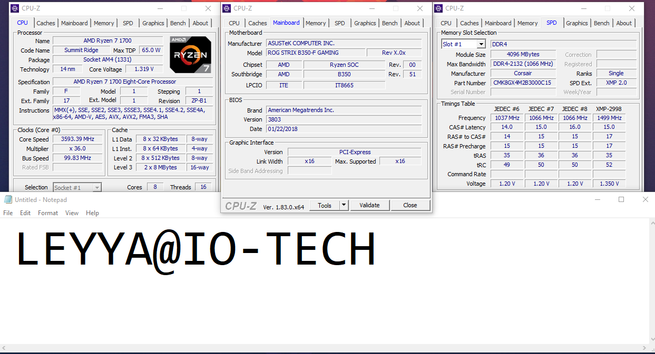655x354 pixels.
Task: Open the Bench tab in the CPU window
Action: (x=178, y=23)
